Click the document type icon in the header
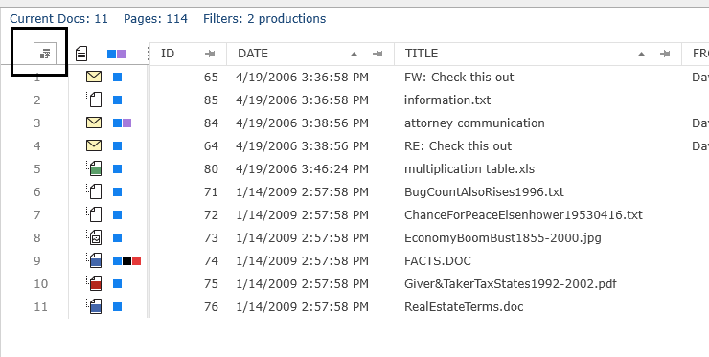709x357 pixels. point(81,54)
